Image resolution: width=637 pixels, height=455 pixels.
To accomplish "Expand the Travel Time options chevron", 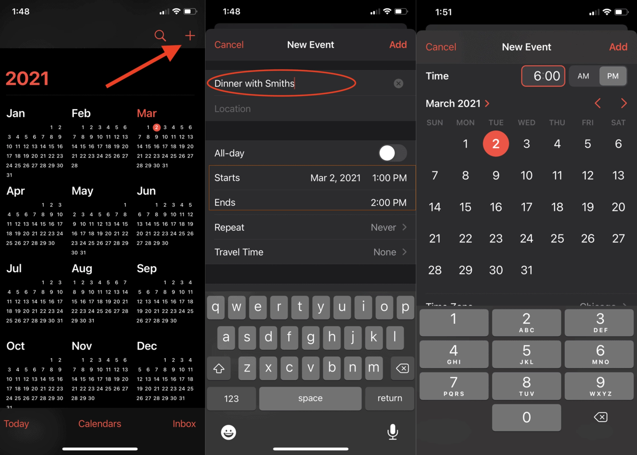I will point(406,252).
